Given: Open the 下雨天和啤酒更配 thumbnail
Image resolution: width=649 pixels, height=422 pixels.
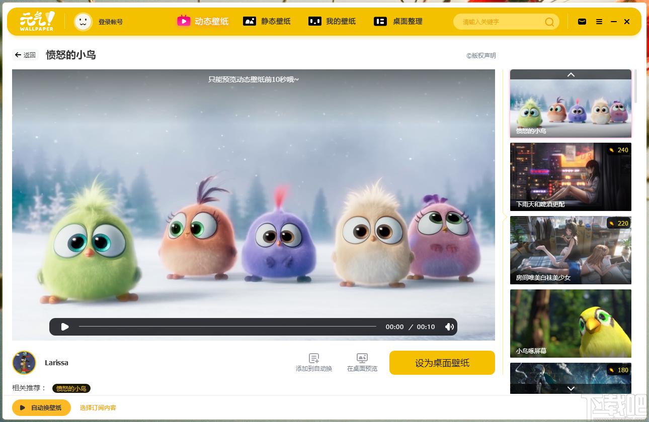Looking at the screenshot, I should (x=571, y=177).
